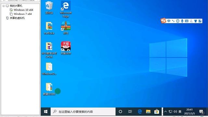Screen dimensions: 208x117
Task: Click the Sogou S logo
Action: [163, 20]
